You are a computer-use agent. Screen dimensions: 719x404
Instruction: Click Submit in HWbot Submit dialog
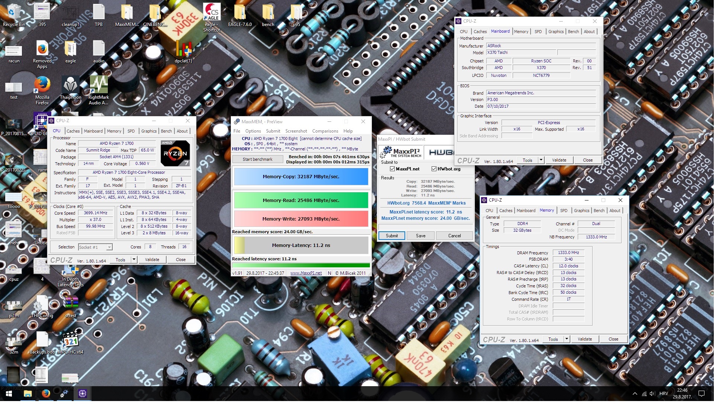pos(392,236)
